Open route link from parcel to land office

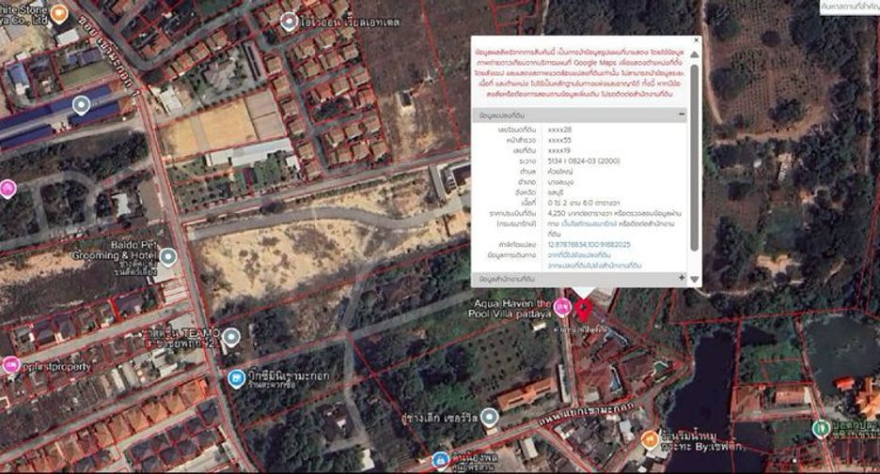594,266
